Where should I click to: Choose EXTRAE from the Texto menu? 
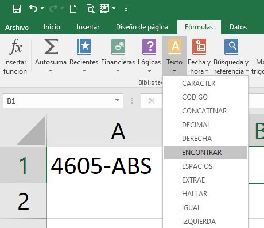pyautogui.click(x=205, y=180)
